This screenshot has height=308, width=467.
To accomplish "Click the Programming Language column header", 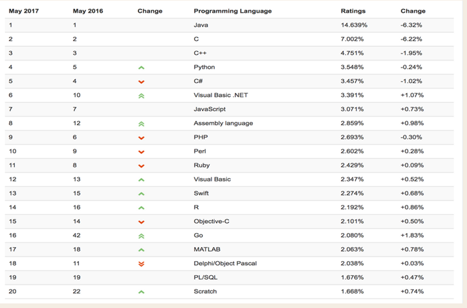I will click(x=233, y=11).
